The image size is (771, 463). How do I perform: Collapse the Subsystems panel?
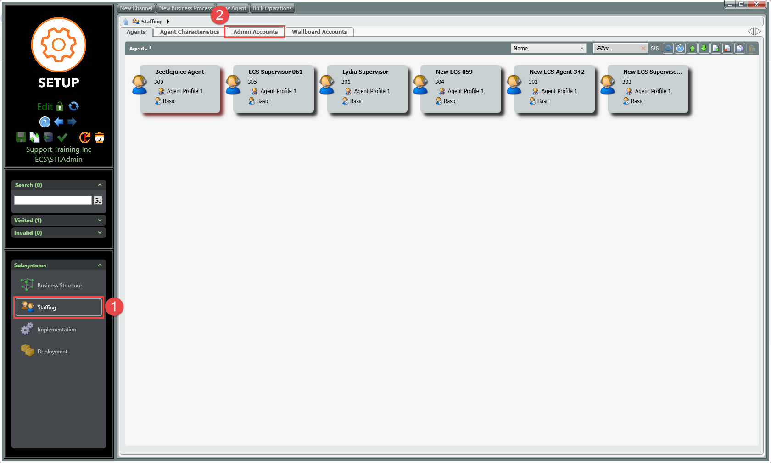pyautogui.click(x=100, y=265)
